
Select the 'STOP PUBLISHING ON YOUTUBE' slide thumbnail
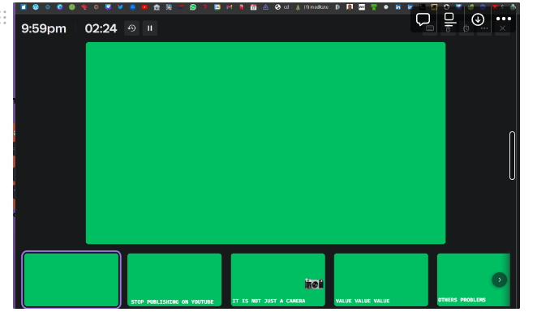[174, 280]
